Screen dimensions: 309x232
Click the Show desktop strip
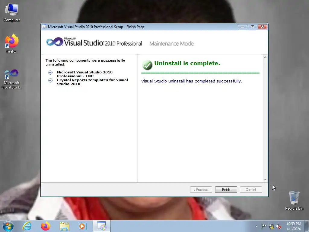(x=307, y=226)
